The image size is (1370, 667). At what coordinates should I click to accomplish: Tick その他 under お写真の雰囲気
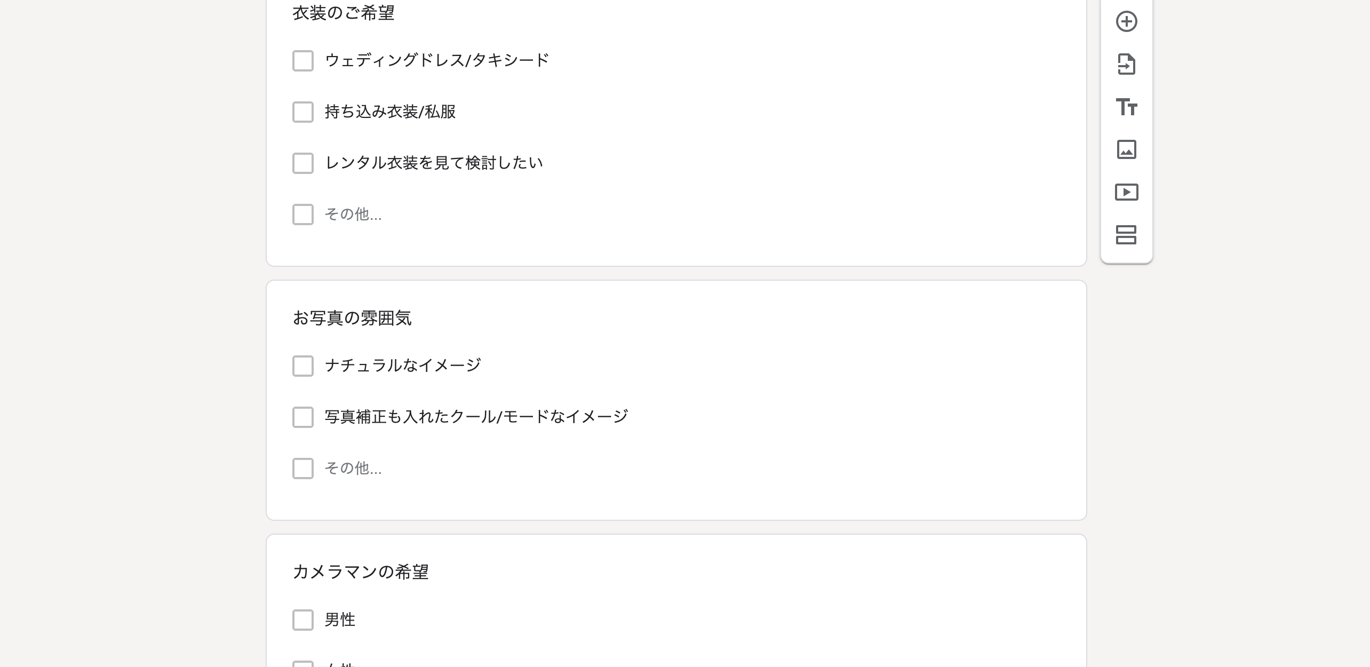click(303, 469)
